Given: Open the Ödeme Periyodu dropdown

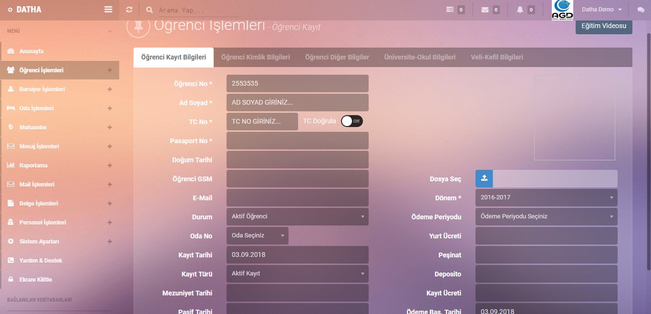Looking at the screenshot, I should (x=546, y=216).
